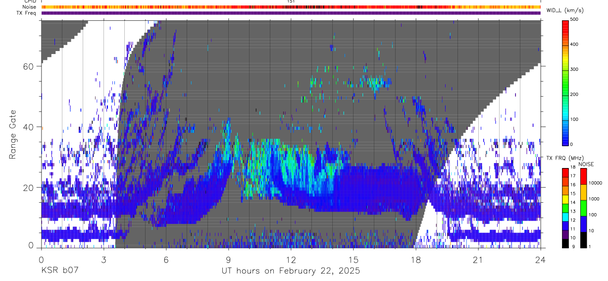Screen dimensions: 608x281
Task: Click the Noise color strip above the plot
Action: pyautogui.click(x=291, y=7)
